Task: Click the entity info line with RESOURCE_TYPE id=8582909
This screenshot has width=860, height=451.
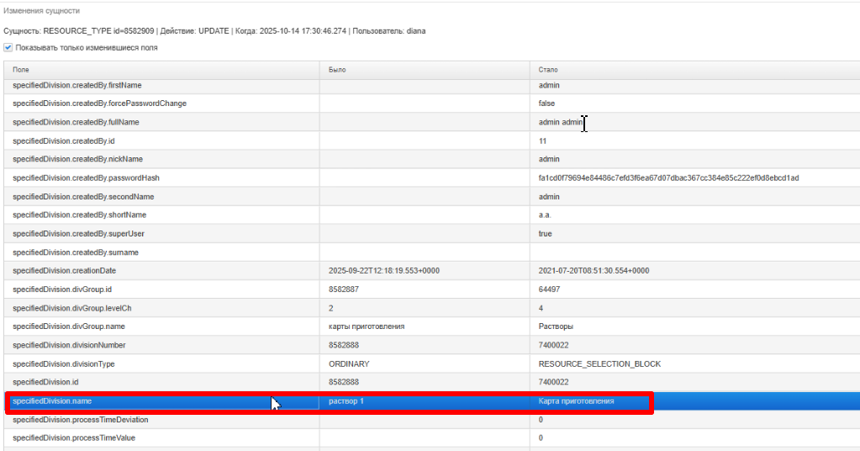Action: point(214,31)
